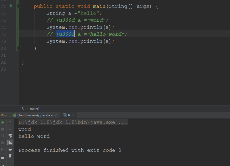Clear console with the trash icon
Image resolution: width=230 pixels, height=166 pixels.
(x=10, y=156)
